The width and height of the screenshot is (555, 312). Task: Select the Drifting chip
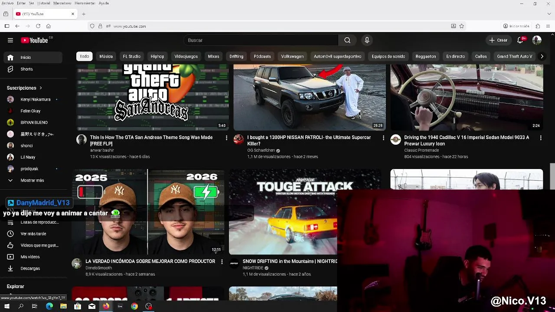[x=236, y=56]
